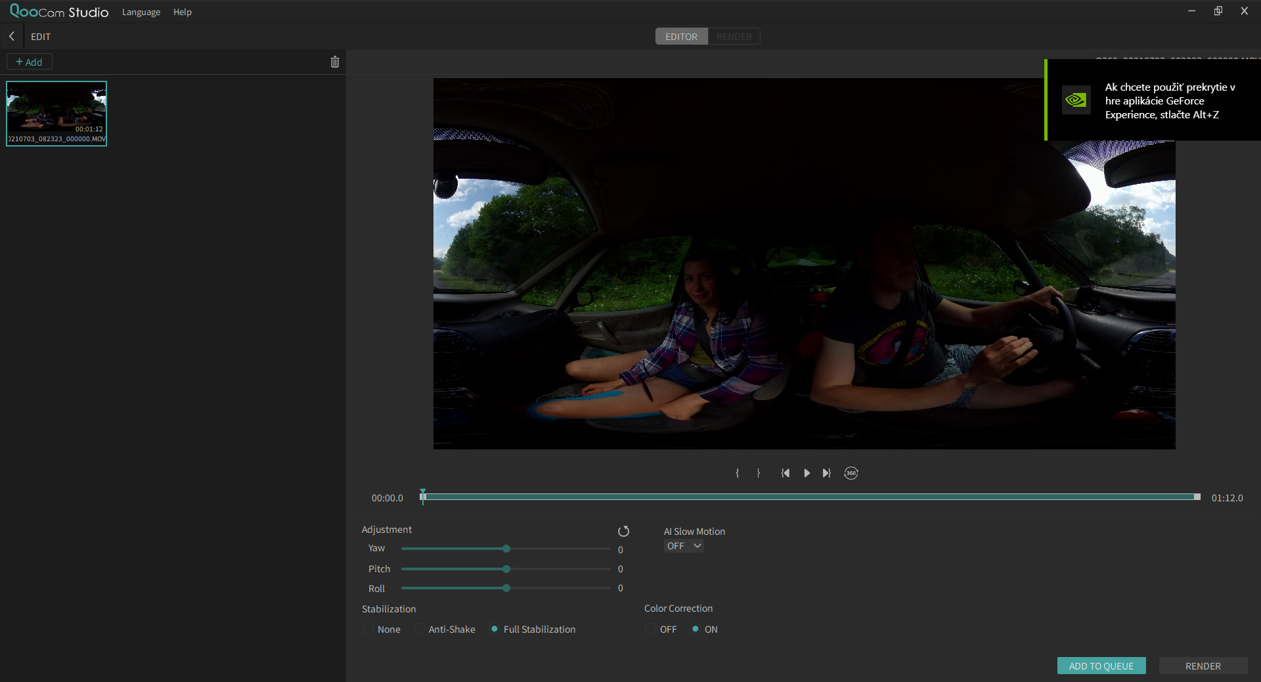Viewport: 1261px width, 682px height.
Task: Minimize the QooCam Studio window
Action: coord(1191,11)
